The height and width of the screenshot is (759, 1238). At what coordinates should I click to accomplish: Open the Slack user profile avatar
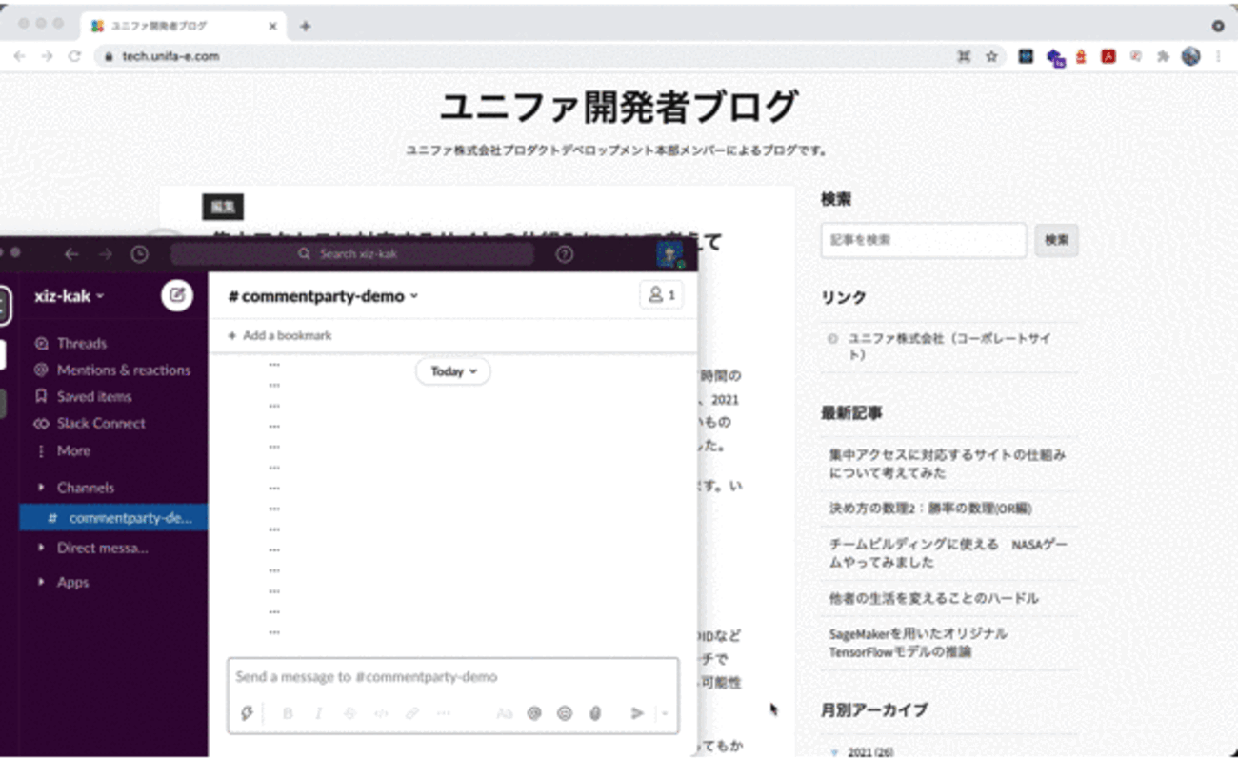(669, 254)
